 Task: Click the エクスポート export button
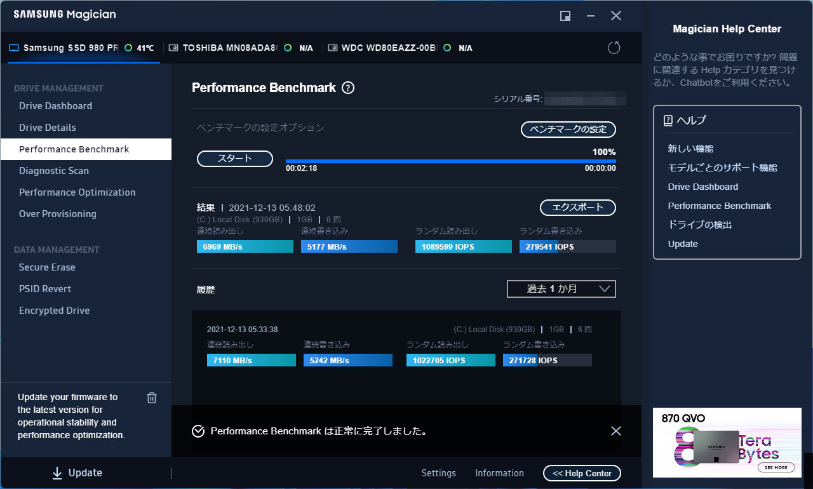(578, 208)
